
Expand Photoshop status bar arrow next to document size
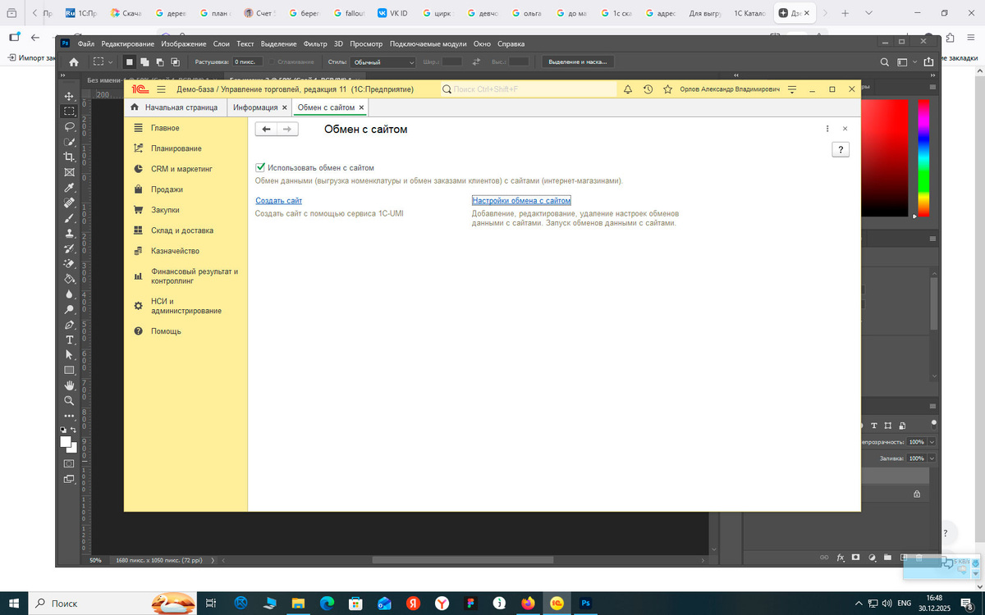click(x=213, y=560)
